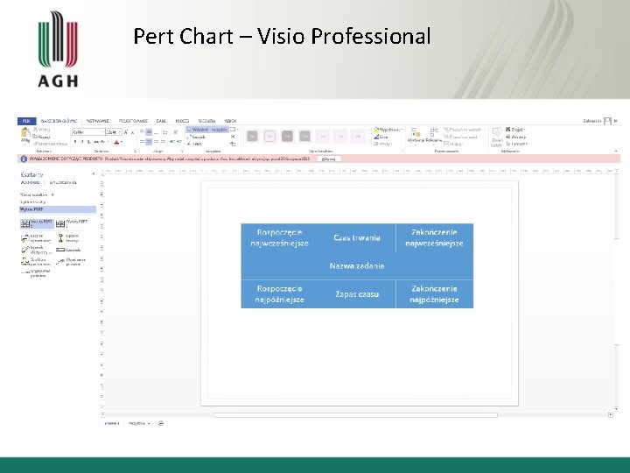Click the second outlined shape style thumbnail

(269, 137)
